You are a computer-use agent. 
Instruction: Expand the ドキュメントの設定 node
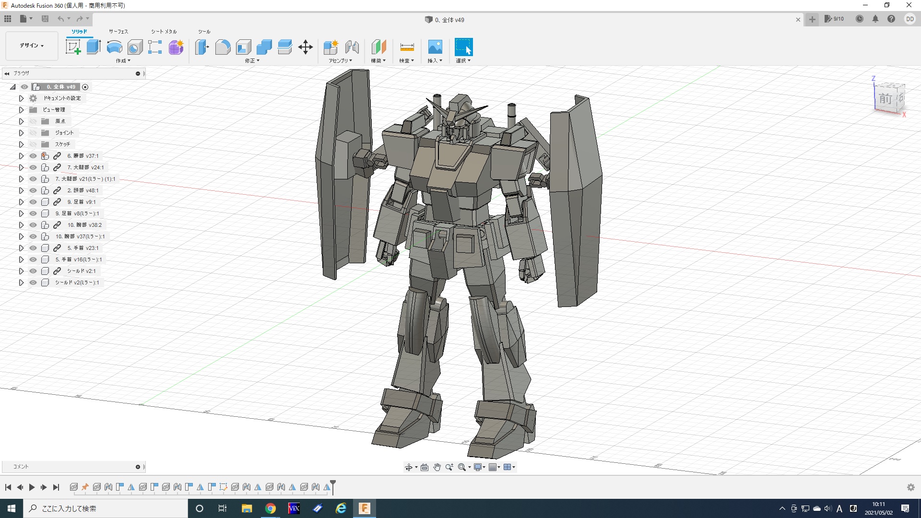[21, 98]
